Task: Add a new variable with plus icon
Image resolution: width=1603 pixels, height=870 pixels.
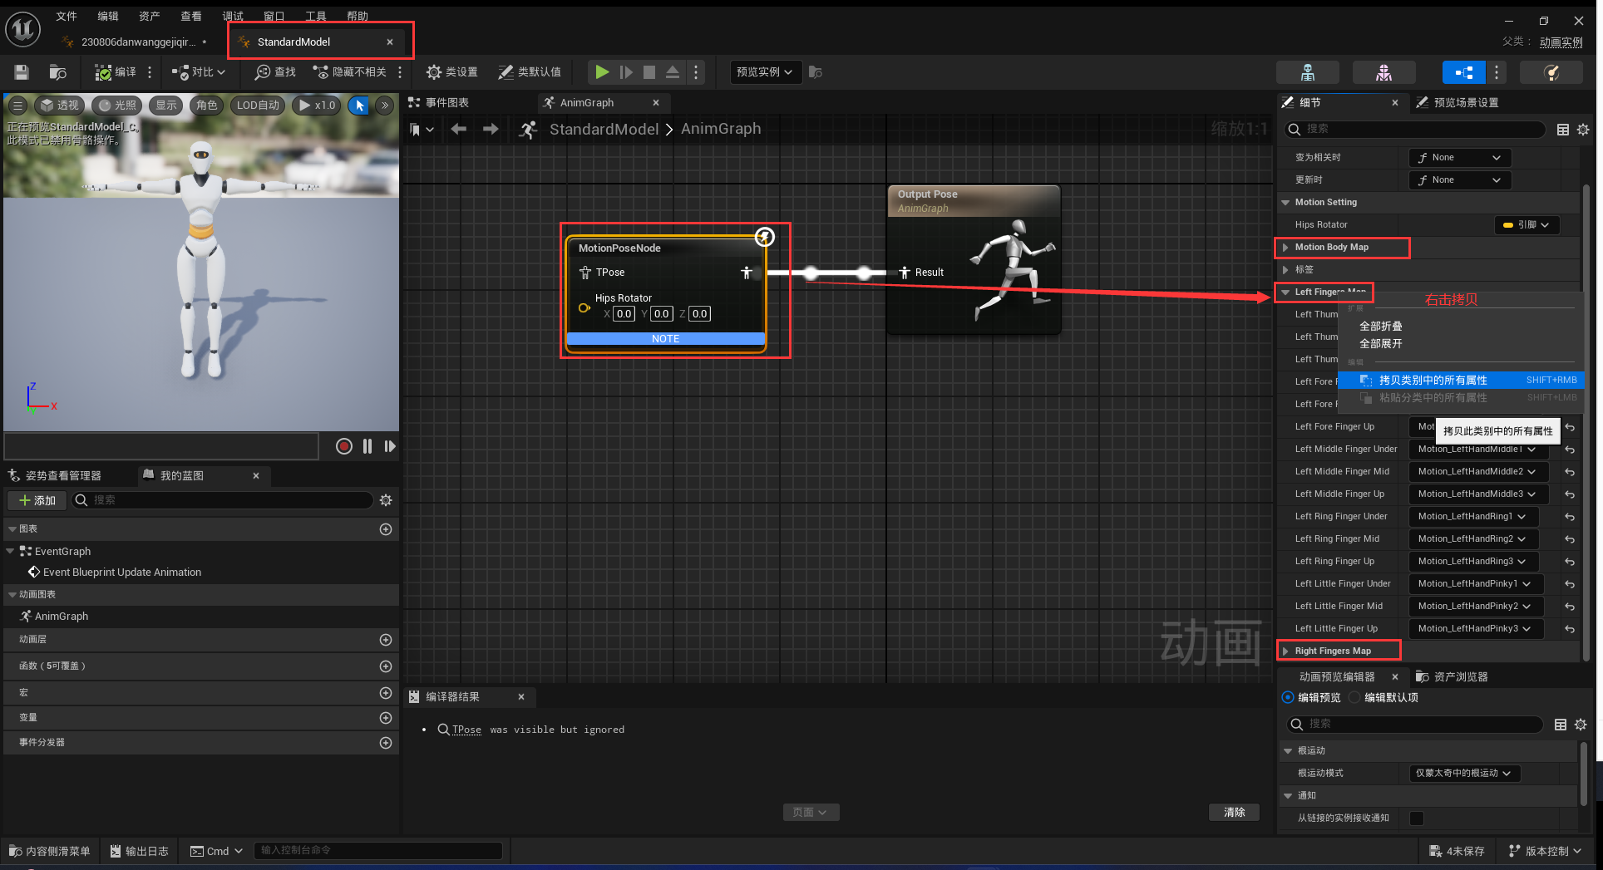Action: click(x=385, y=718)
